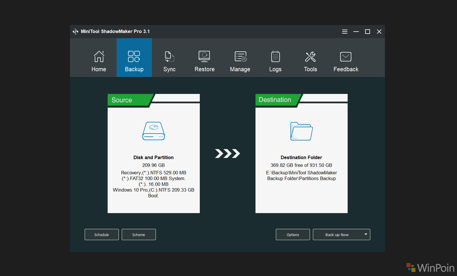This screenshot has height=276, width=457.
Task: Maximize the ShadowMaker window
Action: pyautogui.click(x=367, y=32)
